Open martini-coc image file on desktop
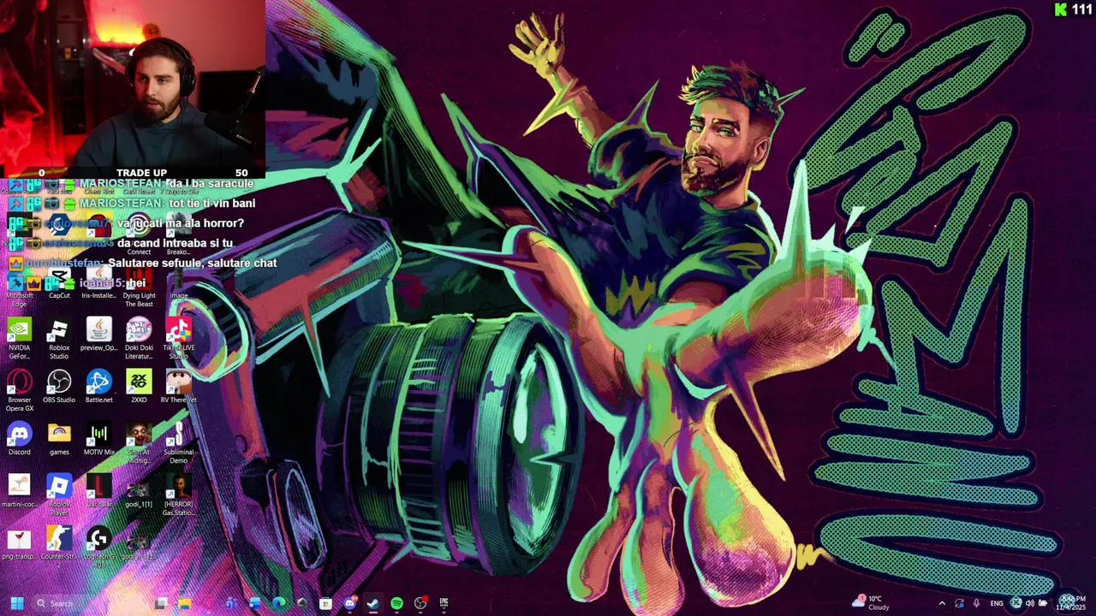Image resolution: width=1096 pixels, height=616 pixels. 19,491
